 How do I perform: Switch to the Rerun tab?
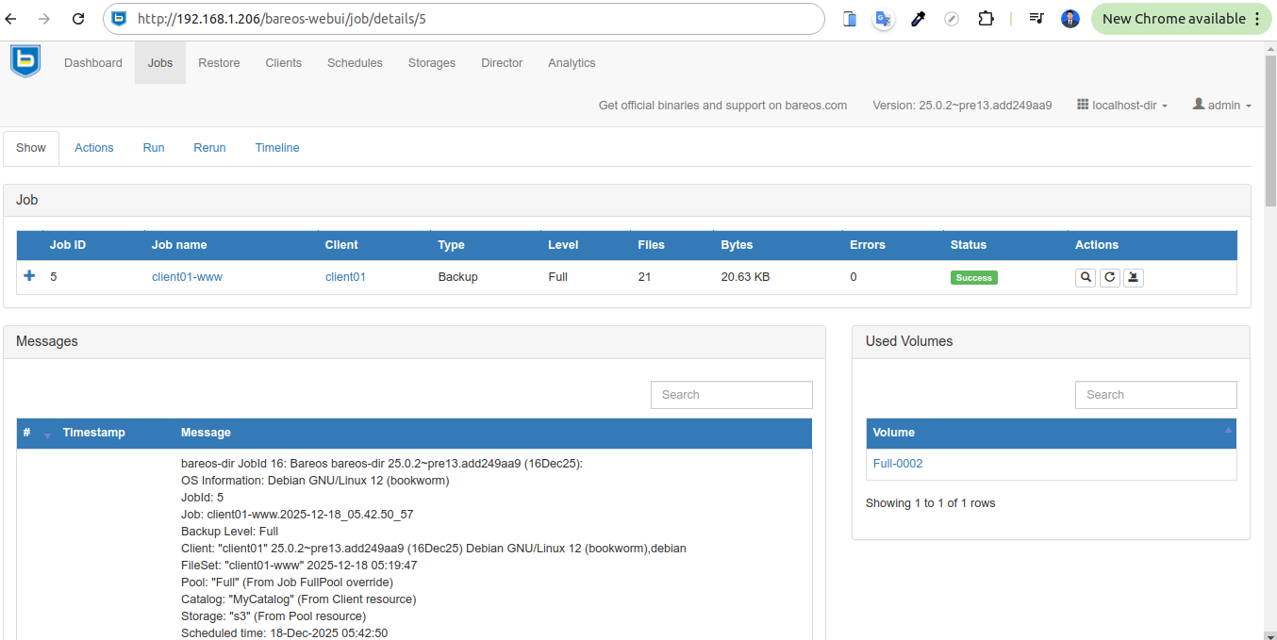209,148
